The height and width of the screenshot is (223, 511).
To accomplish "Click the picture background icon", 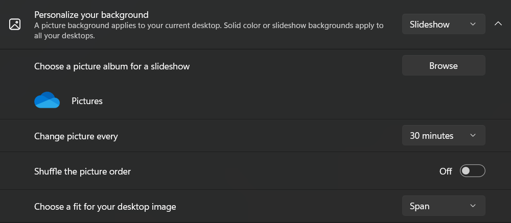I will coord(15,24).
